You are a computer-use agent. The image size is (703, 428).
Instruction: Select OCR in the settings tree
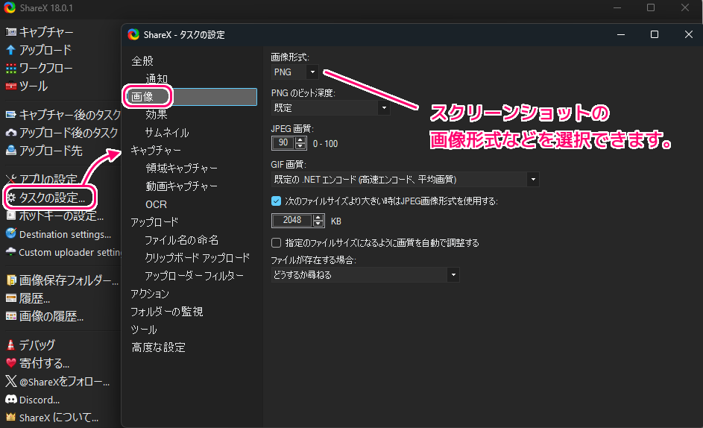coord(156,204)
